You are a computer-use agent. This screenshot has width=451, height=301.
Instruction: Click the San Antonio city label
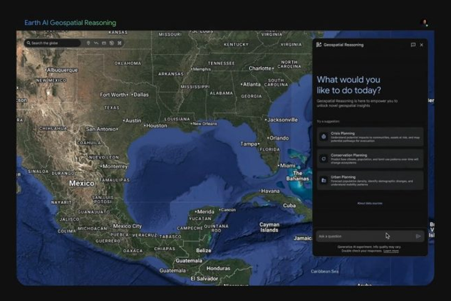tap(102, 129)
